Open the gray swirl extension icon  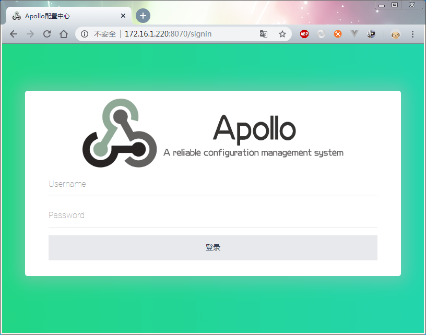pos(321,34)
